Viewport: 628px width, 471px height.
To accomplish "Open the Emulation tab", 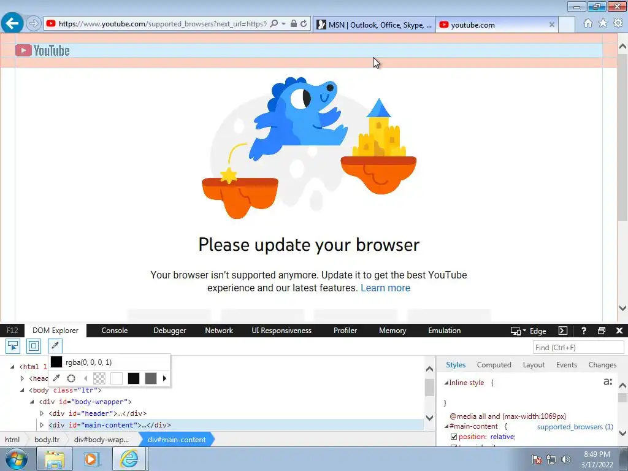I will pos(445,331).
